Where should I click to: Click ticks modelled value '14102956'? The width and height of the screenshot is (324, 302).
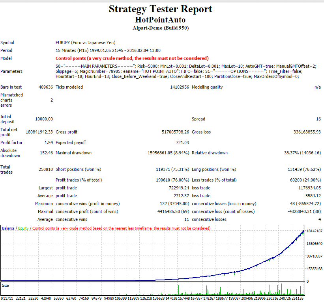coord(179,87)
